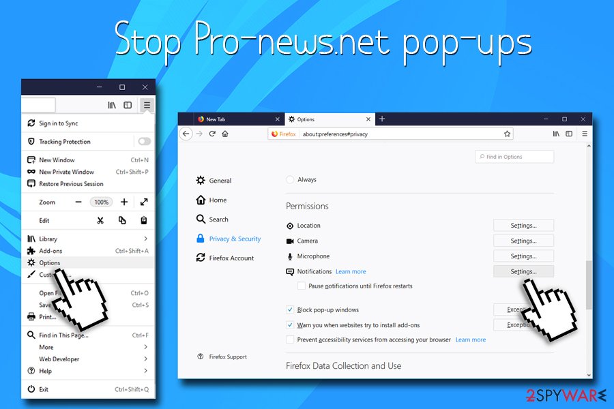Check Pause notifications until Firefox restarts
Image resolution: width=614 pixels, height=409 pixels.
(301, 286)
